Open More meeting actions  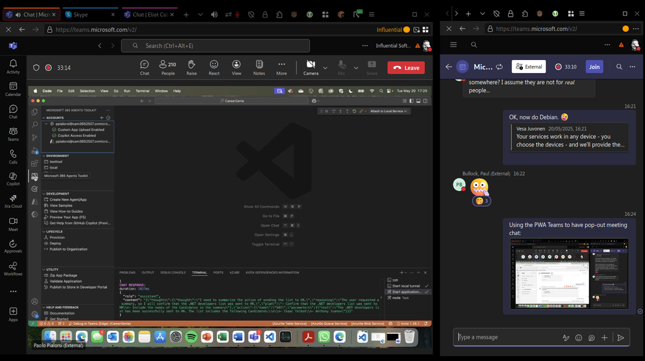tap(282, 68)
